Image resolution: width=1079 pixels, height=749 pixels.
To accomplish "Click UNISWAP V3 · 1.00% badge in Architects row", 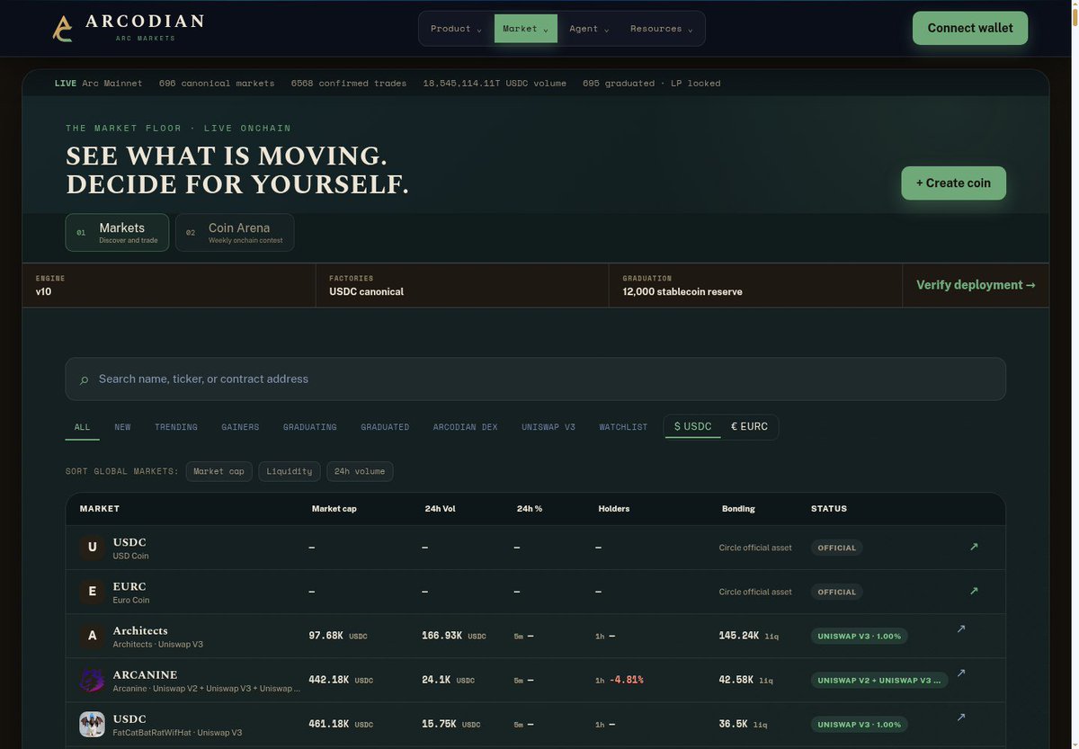I will (859, 636).
